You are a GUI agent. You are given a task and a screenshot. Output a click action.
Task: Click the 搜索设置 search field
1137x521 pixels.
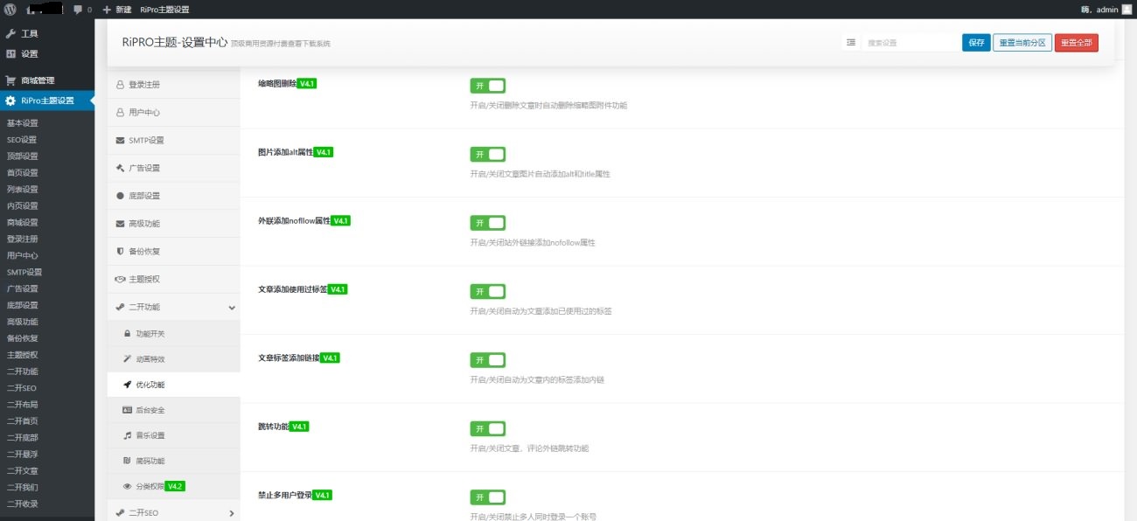[x=910, y=43]
